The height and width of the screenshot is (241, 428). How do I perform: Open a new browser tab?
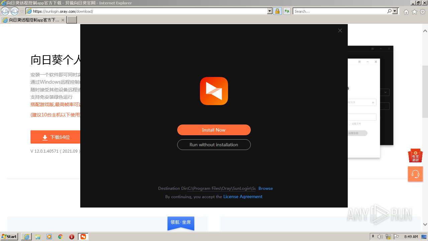coord(72,20)
